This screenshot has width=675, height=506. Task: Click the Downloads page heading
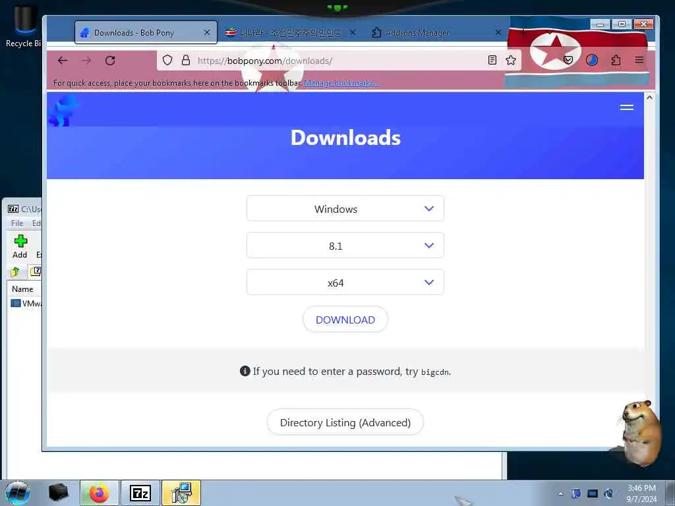[x=345, y=138]
